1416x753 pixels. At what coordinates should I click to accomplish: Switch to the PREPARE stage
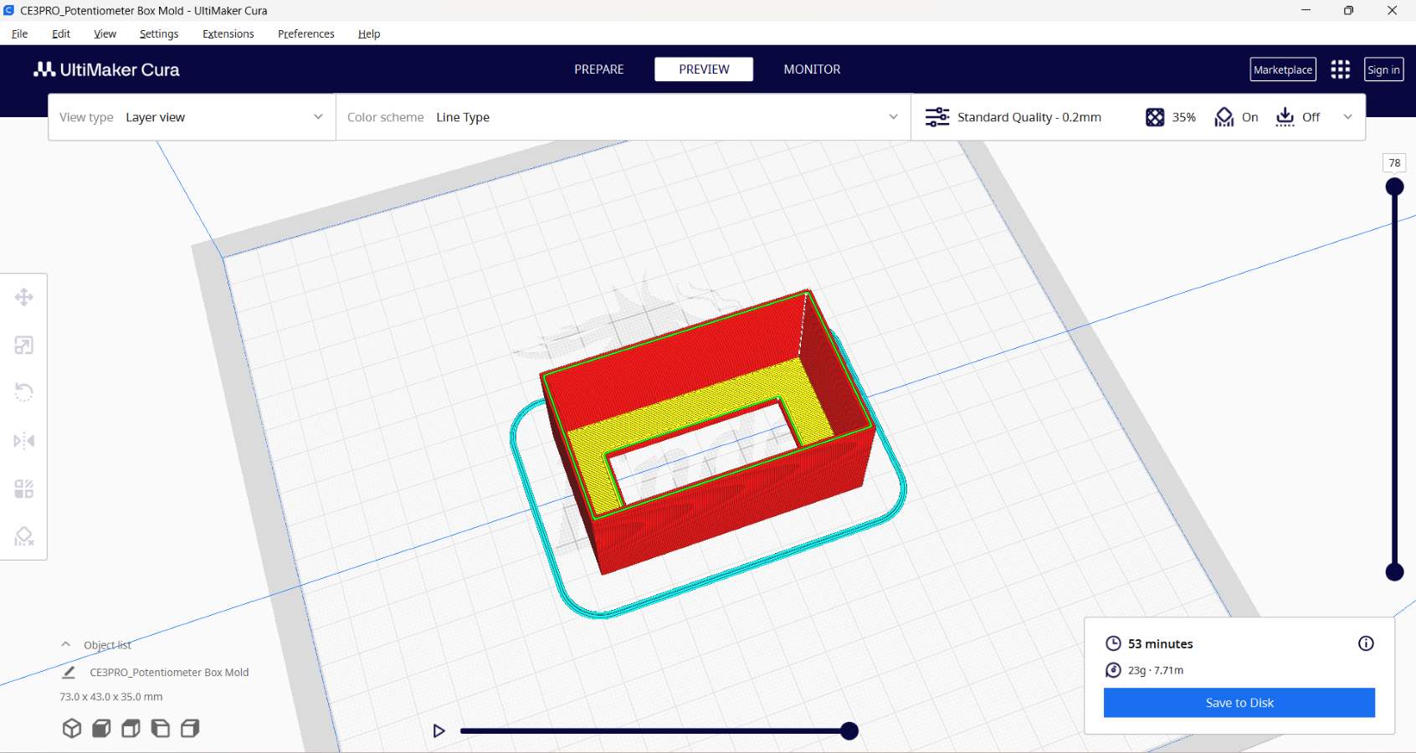pyautogui.click(x=599, y=69)
